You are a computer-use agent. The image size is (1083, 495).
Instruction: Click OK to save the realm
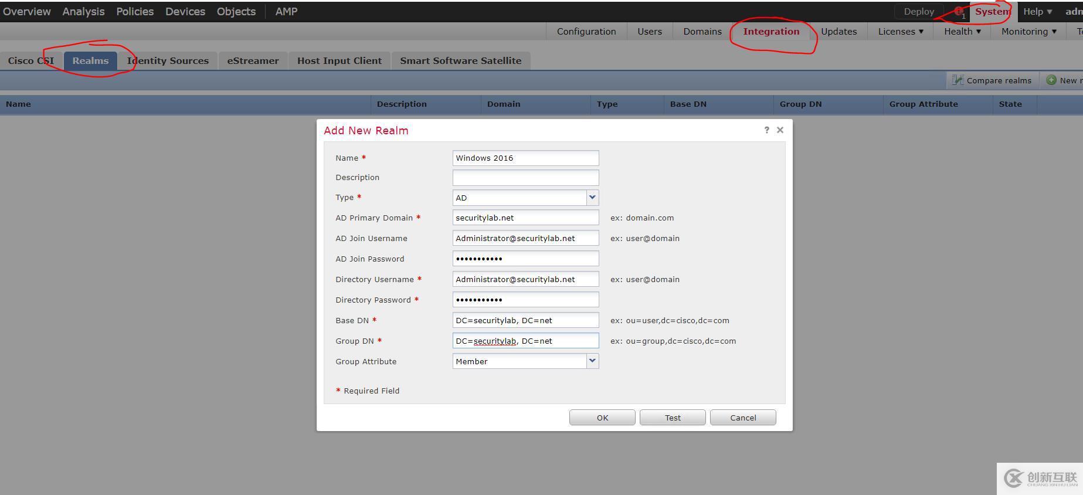point(602,418)
